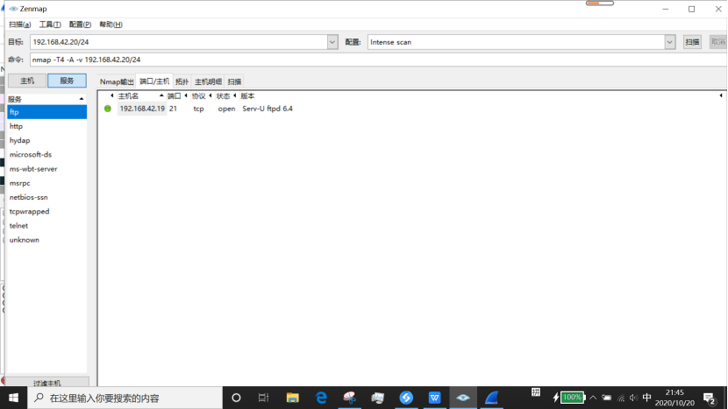Click the Serv-U ftpd 6.4 version cell
This screenshot has width=728, height=409.
pyautogui.click(x=268, y=109)
